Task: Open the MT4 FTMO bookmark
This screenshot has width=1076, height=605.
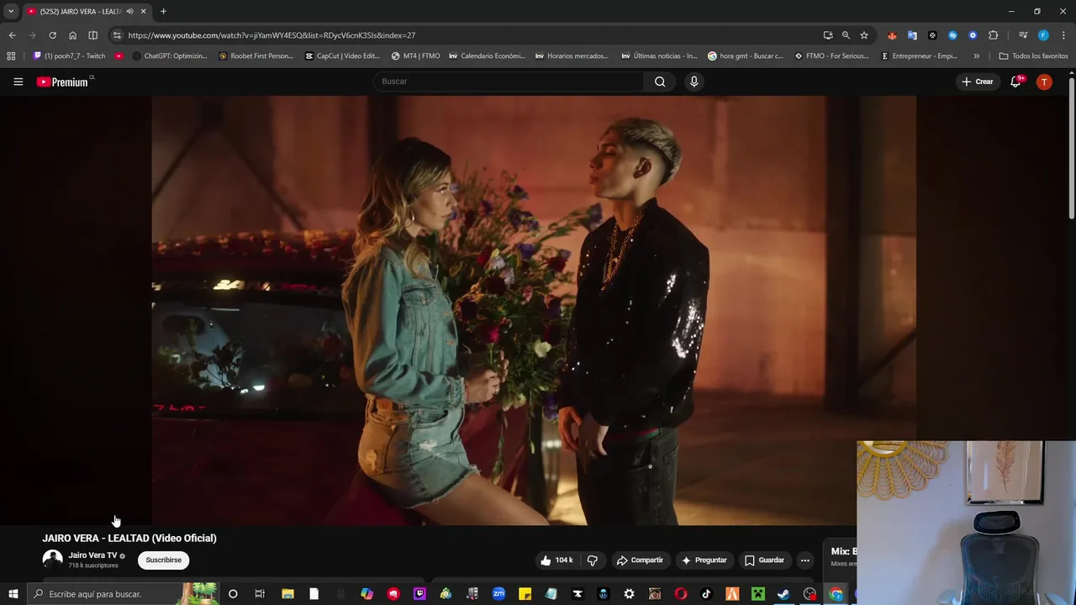Action: [415, 56]
